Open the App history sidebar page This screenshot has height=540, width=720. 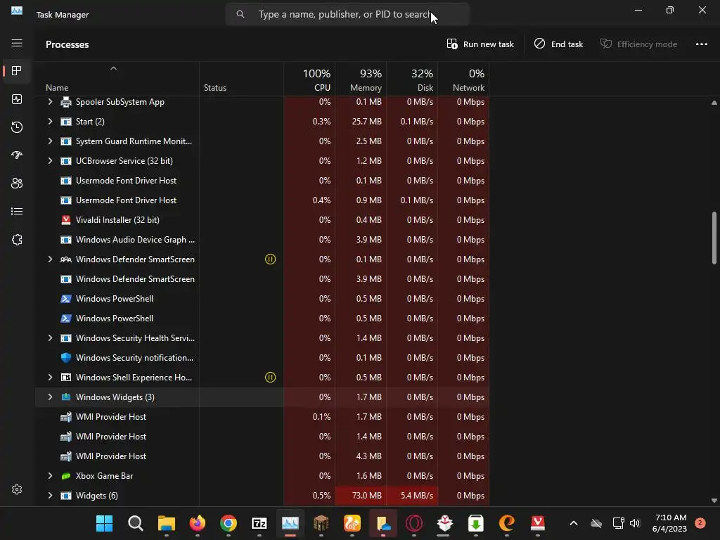[x=17, y=127]
